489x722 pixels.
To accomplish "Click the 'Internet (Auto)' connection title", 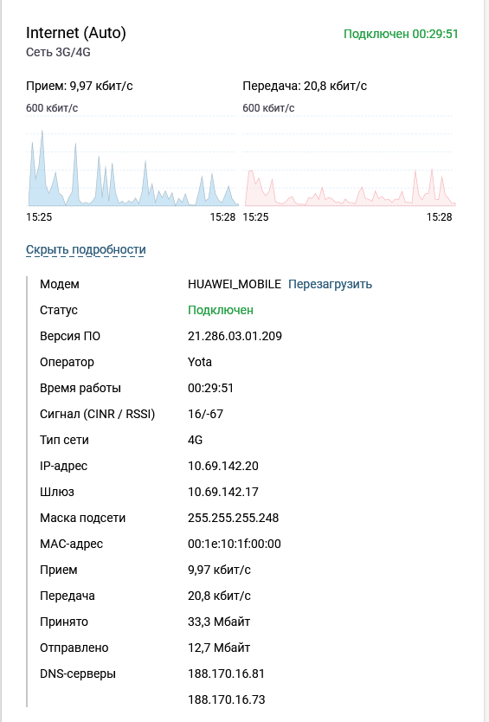I will pos(76,33).
